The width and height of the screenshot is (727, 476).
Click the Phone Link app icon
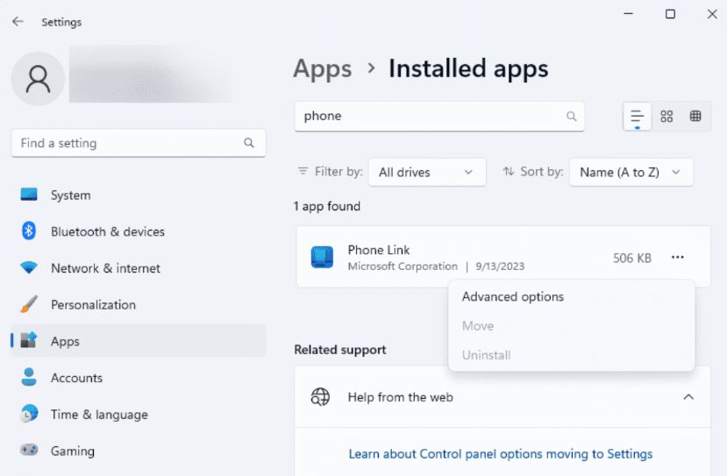322,257
